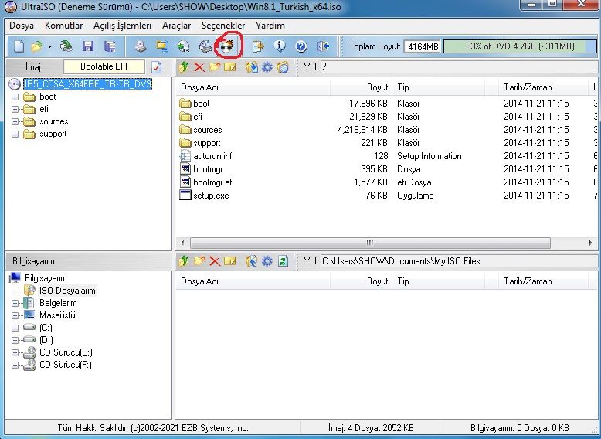Create new folder in local Bilgisayarım pane toolbar
The image size is (601, 439).
pyautogui.click(x=199, y=261)
